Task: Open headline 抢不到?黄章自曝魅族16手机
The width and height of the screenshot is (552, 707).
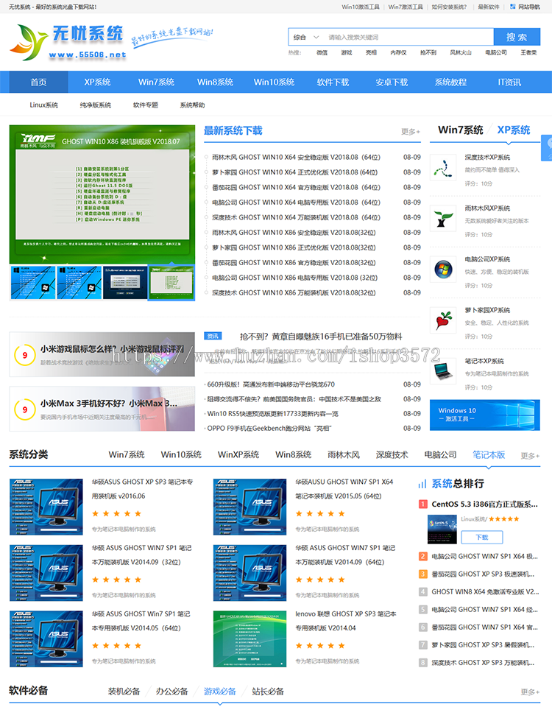Action: 321,337
